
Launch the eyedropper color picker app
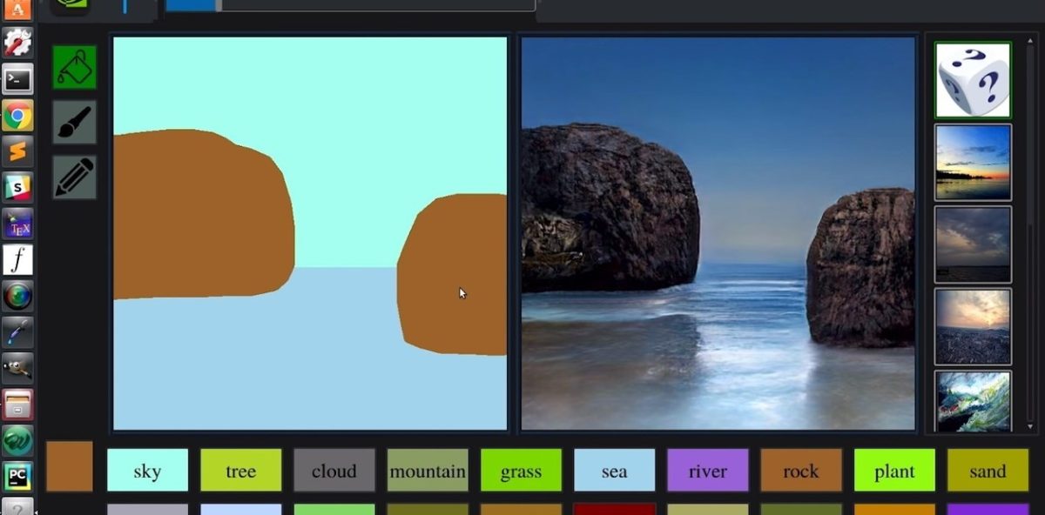(x=17, y=331)
